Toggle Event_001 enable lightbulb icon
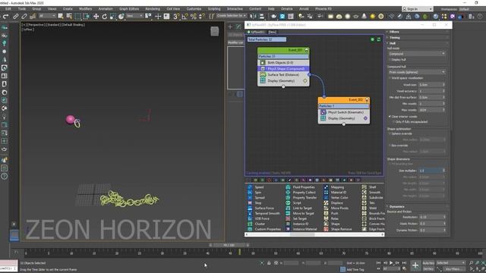The height and width of the screenshot is (273, 486). tap(307, 50)
